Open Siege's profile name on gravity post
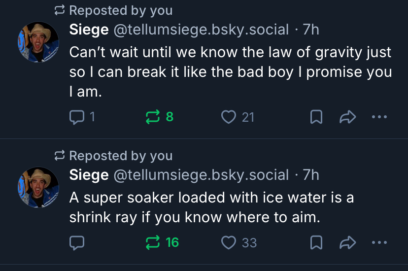The image size is (408, 271). pos(89,30)
